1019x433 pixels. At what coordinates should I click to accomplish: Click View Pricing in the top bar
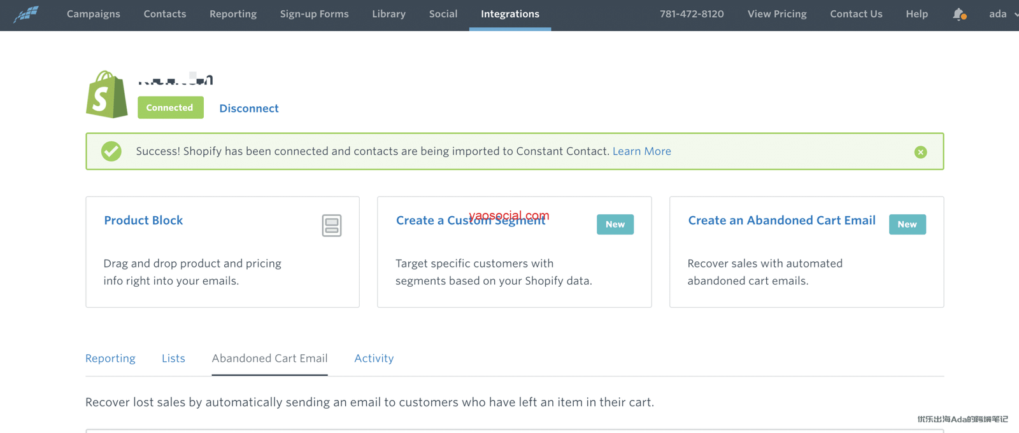click(776, 14)
